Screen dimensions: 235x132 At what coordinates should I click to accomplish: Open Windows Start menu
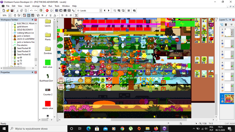tap(4, 129)
